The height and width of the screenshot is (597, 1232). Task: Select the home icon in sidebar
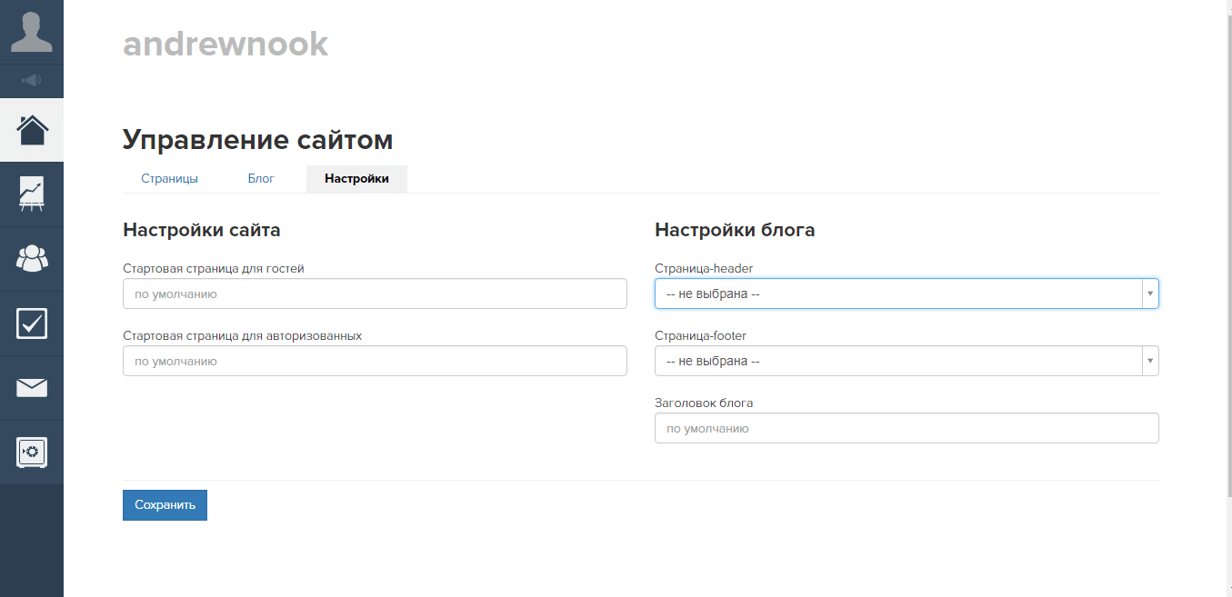point(32,130)
